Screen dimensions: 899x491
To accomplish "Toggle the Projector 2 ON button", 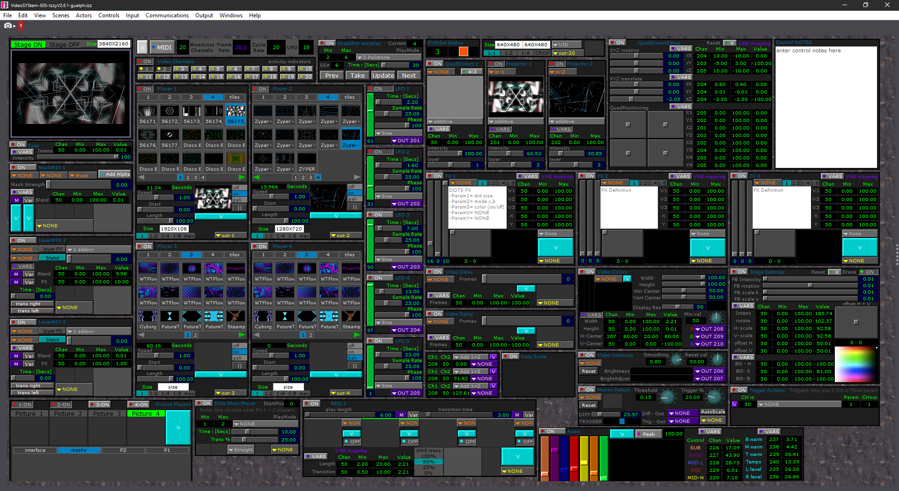I will pos(557,64).
